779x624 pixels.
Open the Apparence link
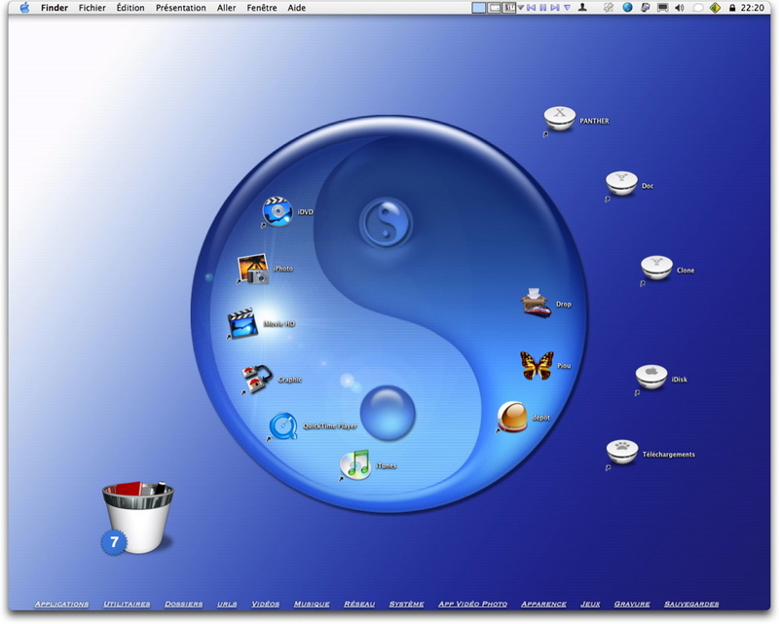tap(544, 605)
